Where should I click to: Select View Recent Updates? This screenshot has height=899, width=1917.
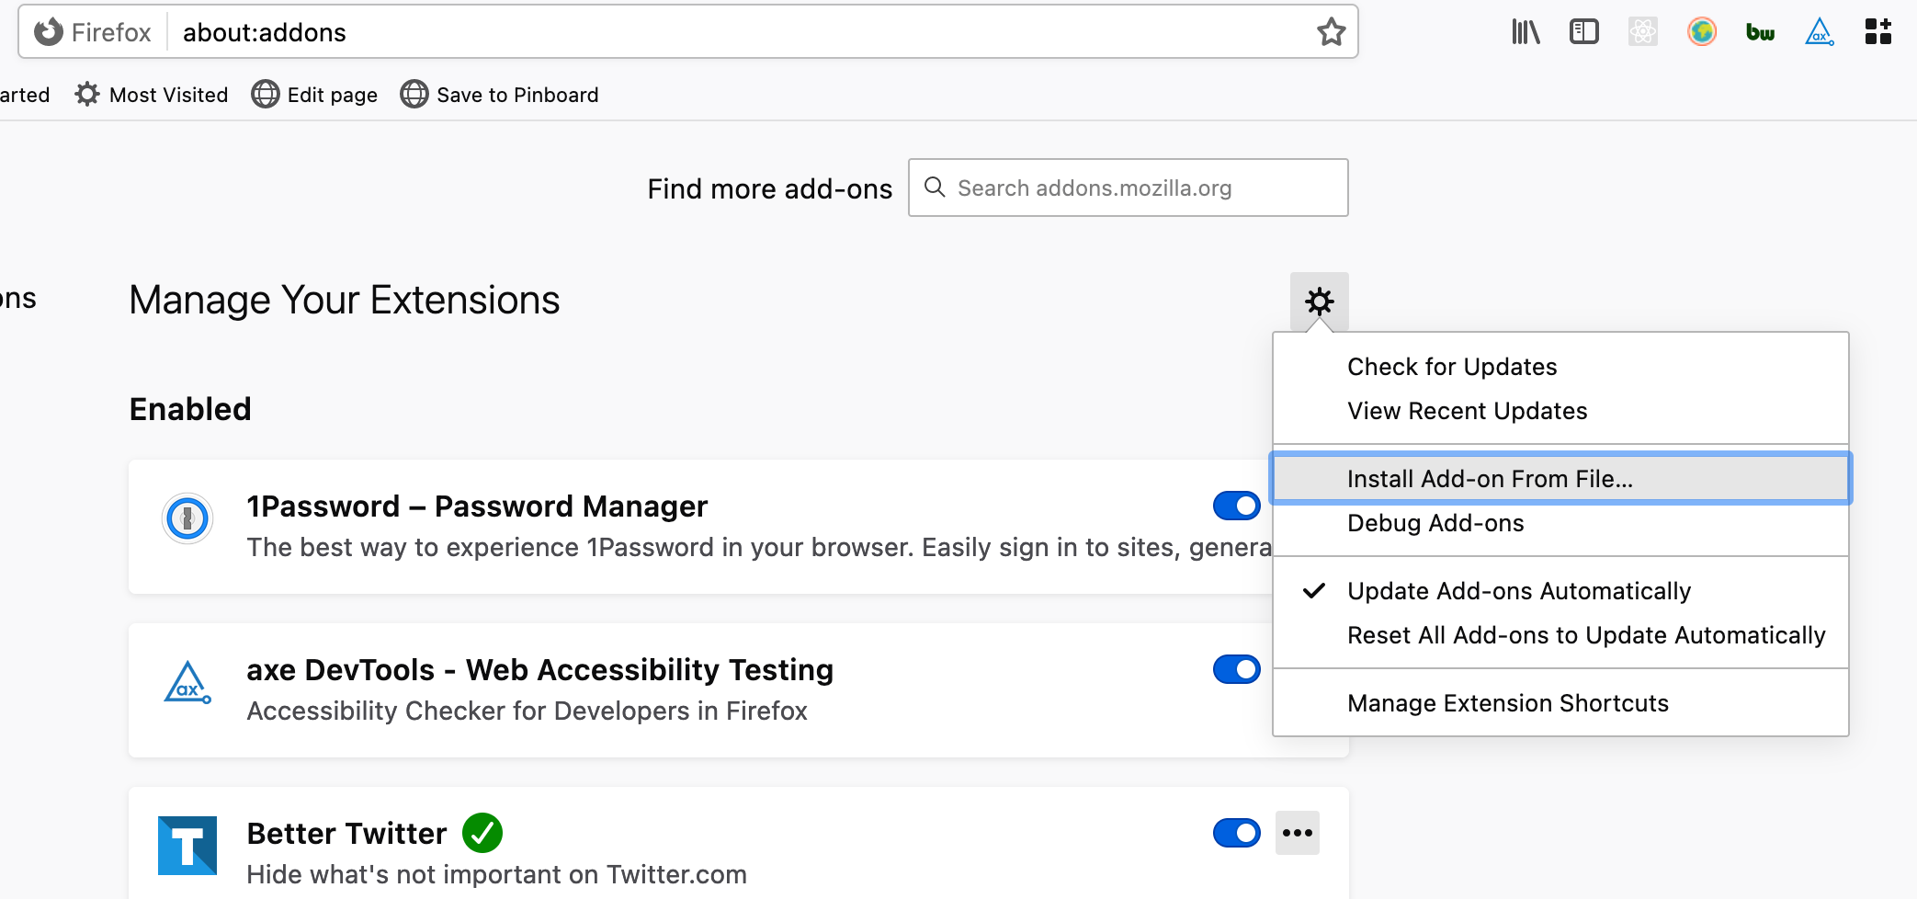(1560, 411)
